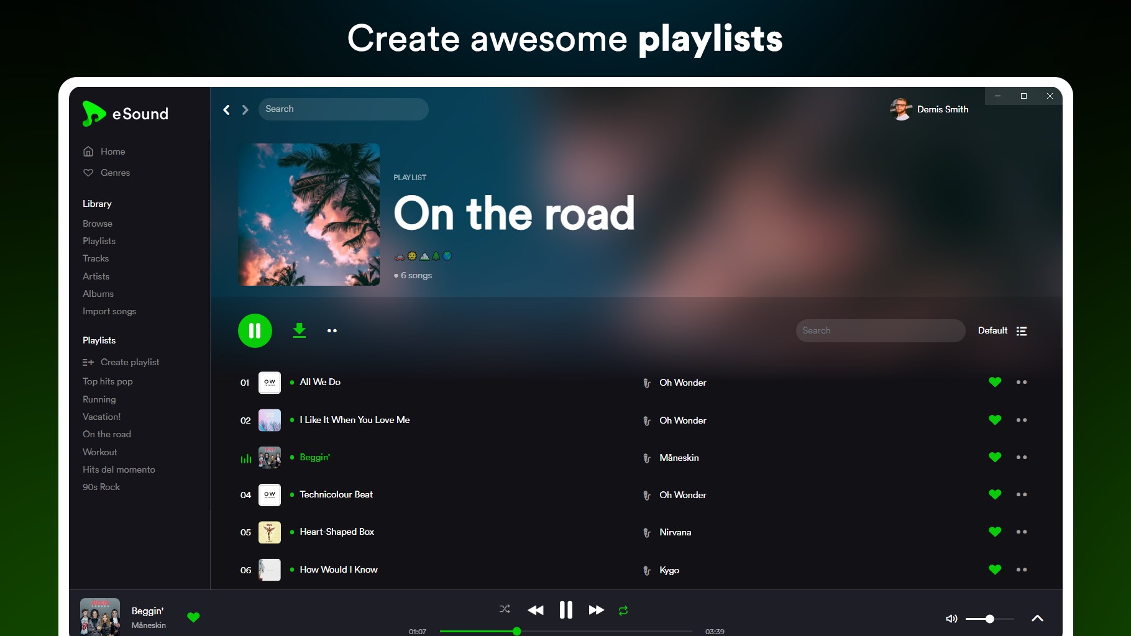Open options for the Nirvana track
Screen dimensions: 1131x636
(1022, 532)
